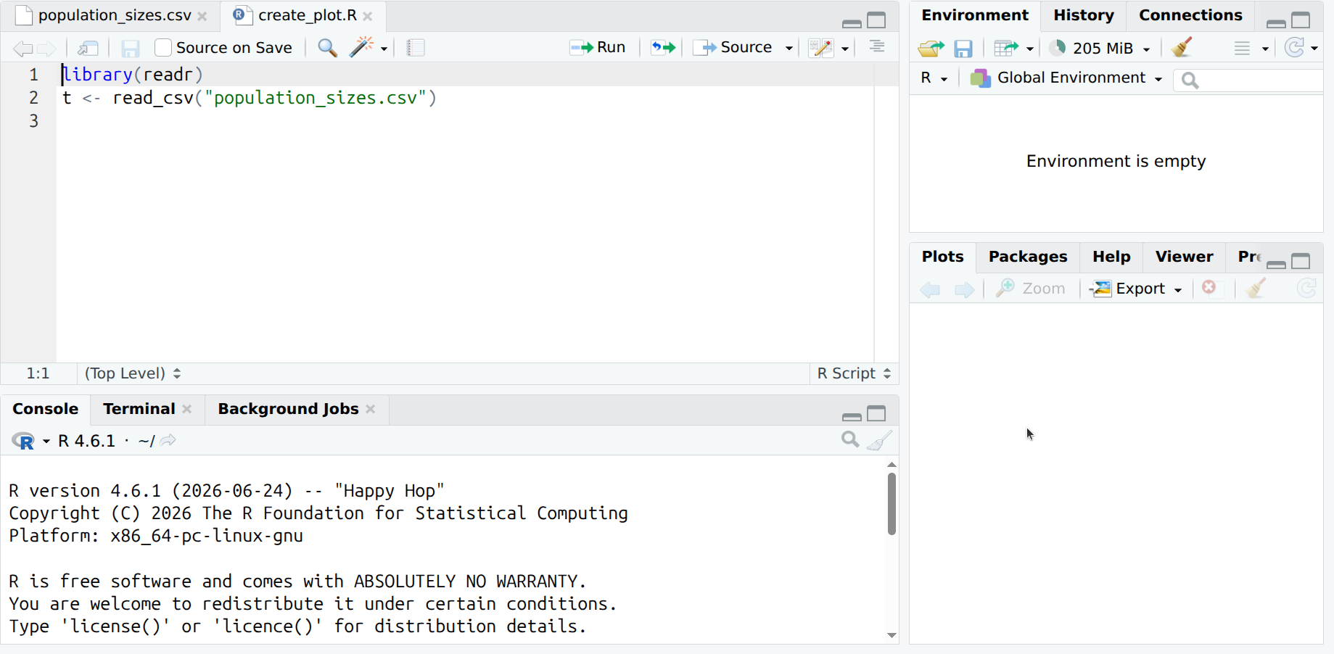Open the list view mode dropdown in Environment
1334x654 pixels.
1251,49
